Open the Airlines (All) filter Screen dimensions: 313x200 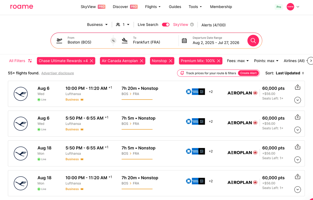click(x=294, y=61)
